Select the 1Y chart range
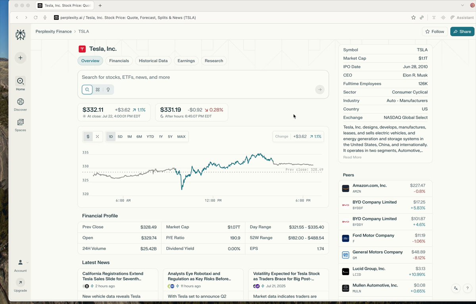Image resolution: width=476 pixels, height=304 pixels. pos(161,136)
